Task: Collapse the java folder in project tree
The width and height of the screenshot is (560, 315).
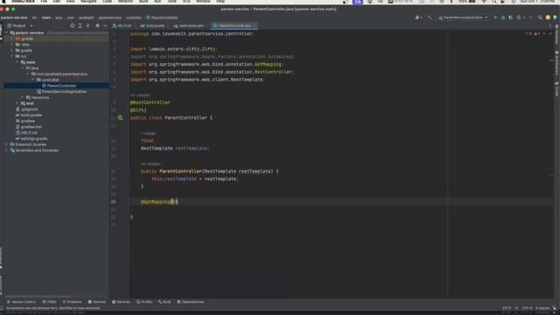Action: point(23,68)
